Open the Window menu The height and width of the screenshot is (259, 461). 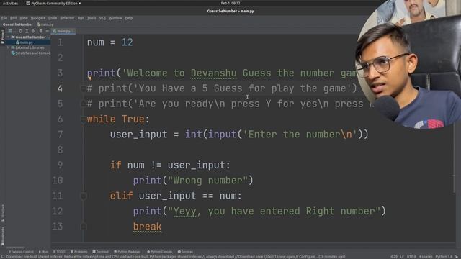(x=115, y=18)
